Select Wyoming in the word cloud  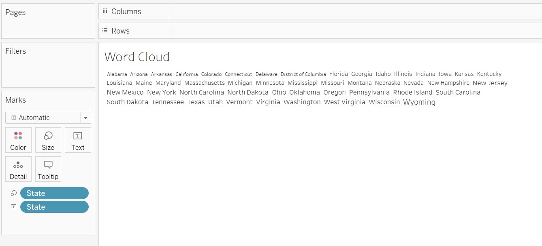tap(419, 102)
